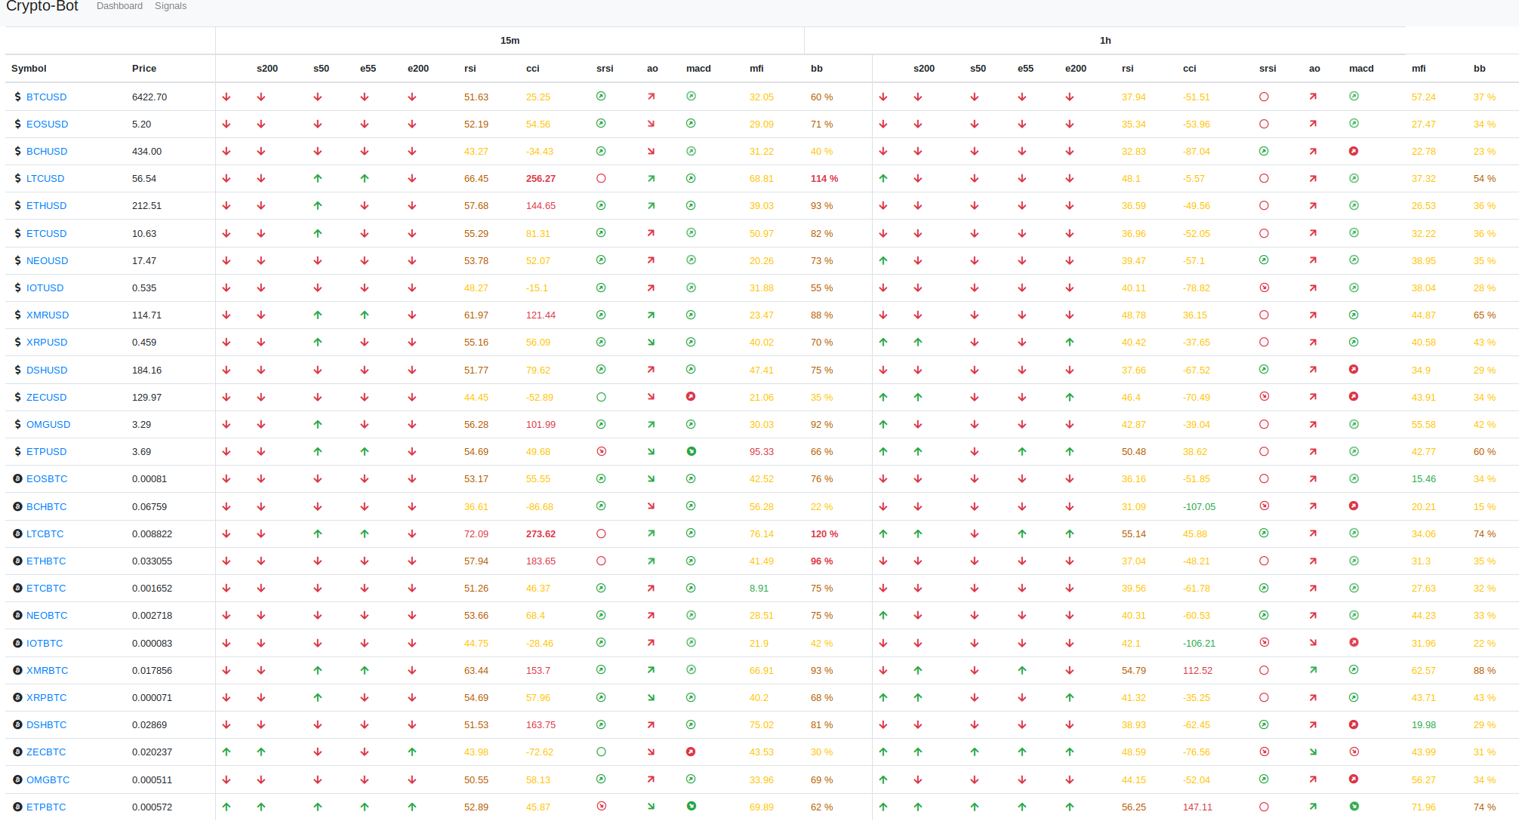This screenshot has height=824, width=1519.
Task: Click ETCBTC 15m mfi value 8.91
Action: pos(759,588)
